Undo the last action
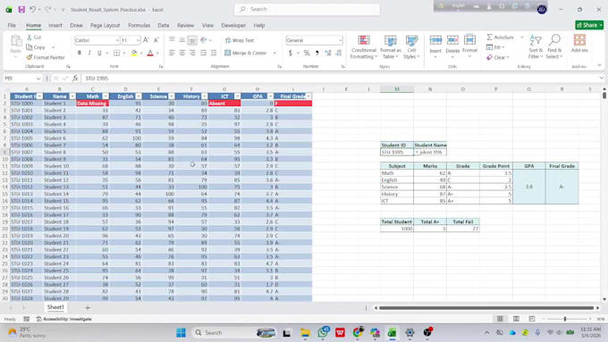The height and width of the screenshot is (342, 608). 32,10
